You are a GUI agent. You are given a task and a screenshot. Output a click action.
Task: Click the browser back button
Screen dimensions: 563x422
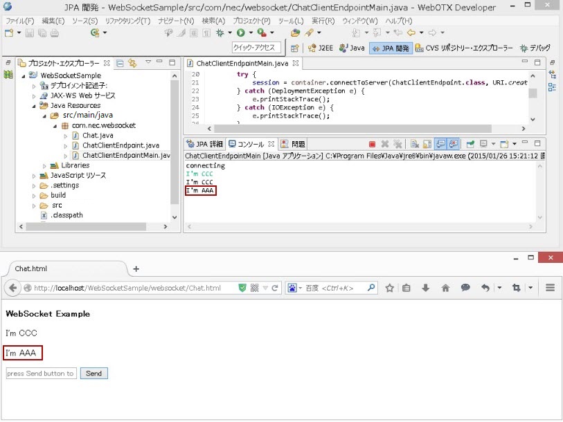click(13, 288)
